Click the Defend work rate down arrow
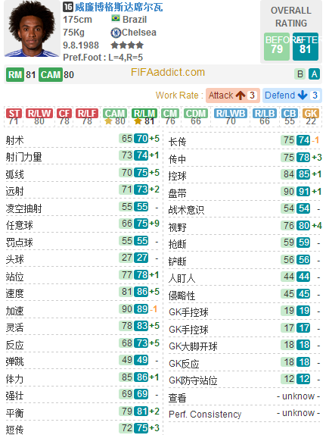 [303, 95]
